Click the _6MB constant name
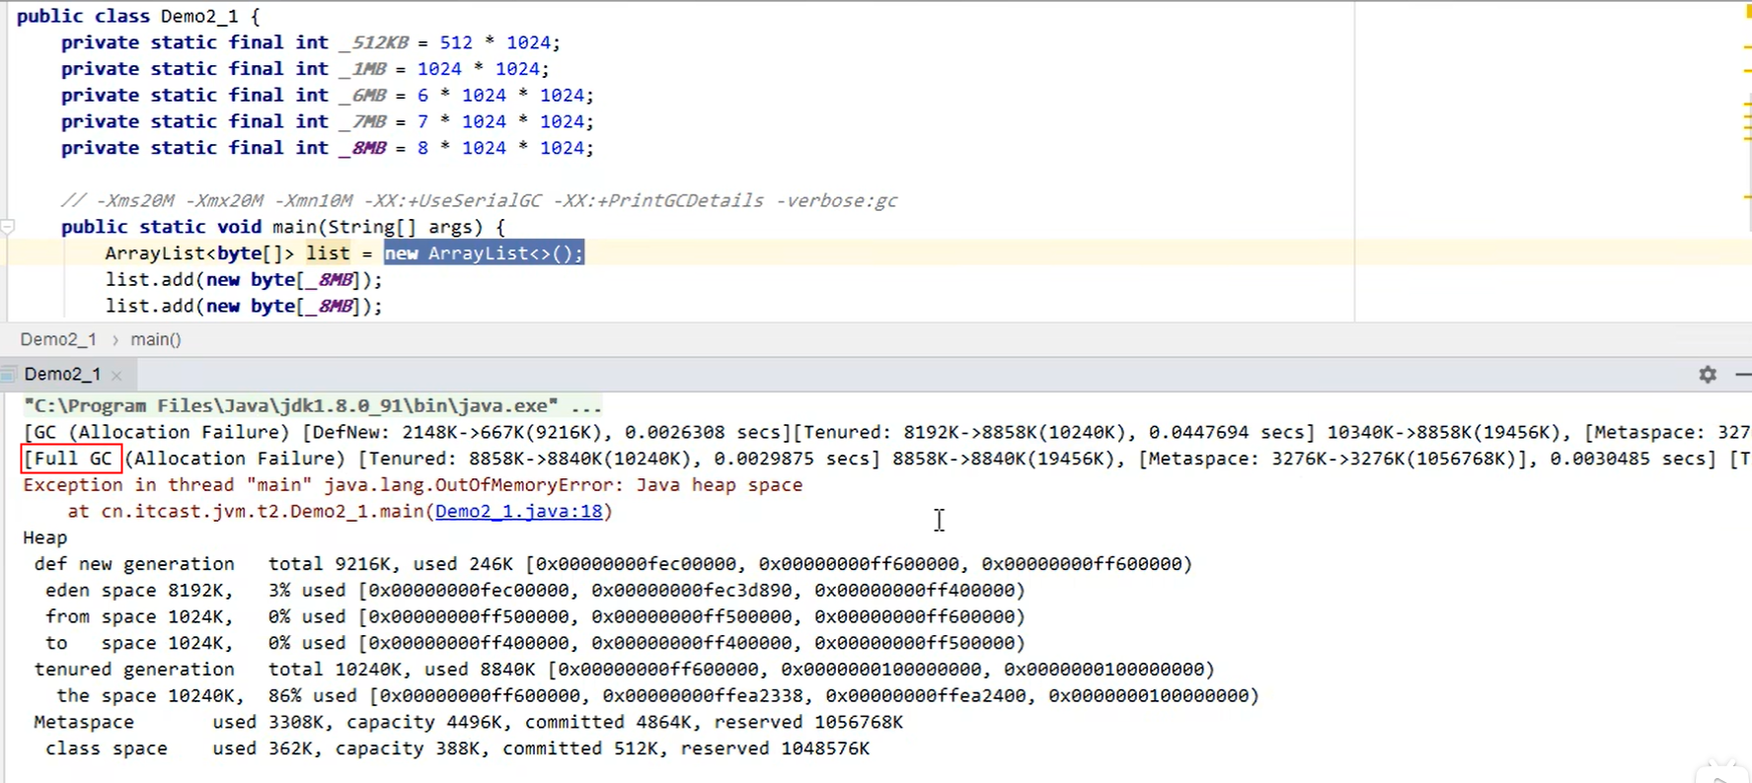Screen dimensions: 1752x783 click(362, 96)
